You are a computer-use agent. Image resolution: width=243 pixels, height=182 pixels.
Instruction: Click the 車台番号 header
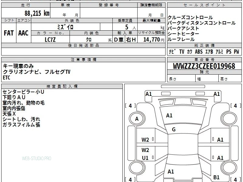point(204,59)
